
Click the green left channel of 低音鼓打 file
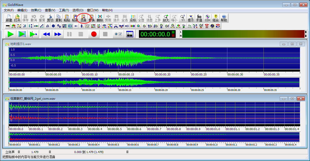pos(154,107)
